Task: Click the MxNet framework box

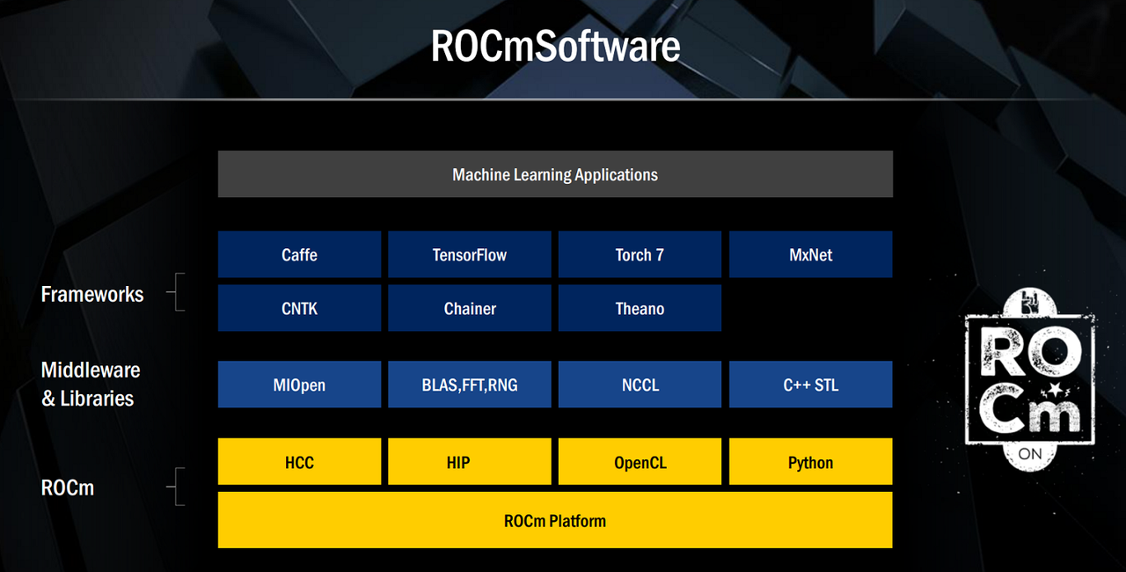Action: pyautogui.click(x=811, y=254)
